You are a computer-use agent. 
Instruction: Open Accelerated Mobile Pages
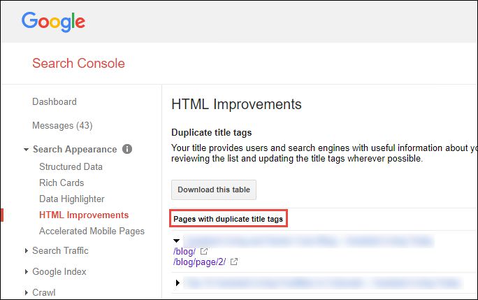click(92, 231)
